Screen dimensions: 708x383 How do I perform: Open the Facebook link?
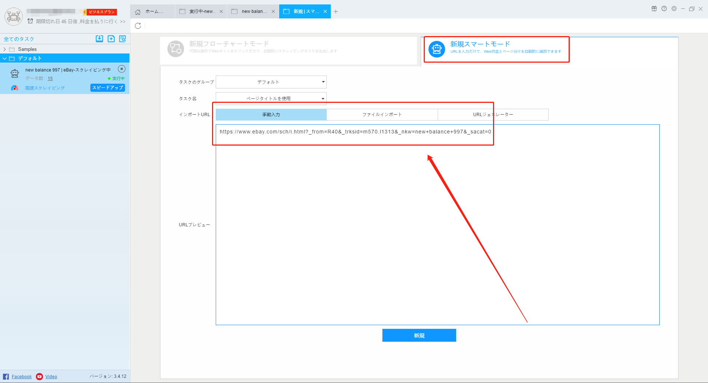(x=22, y=377)
